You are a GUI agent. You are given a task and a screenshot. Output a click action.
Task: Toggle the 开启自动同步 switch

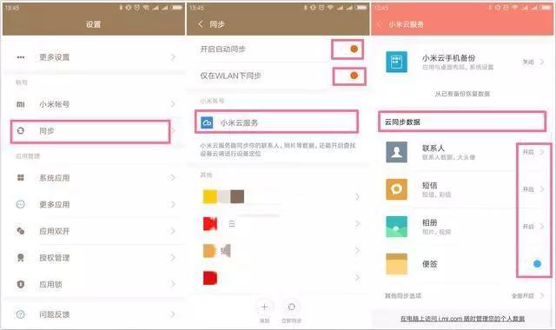349,49
